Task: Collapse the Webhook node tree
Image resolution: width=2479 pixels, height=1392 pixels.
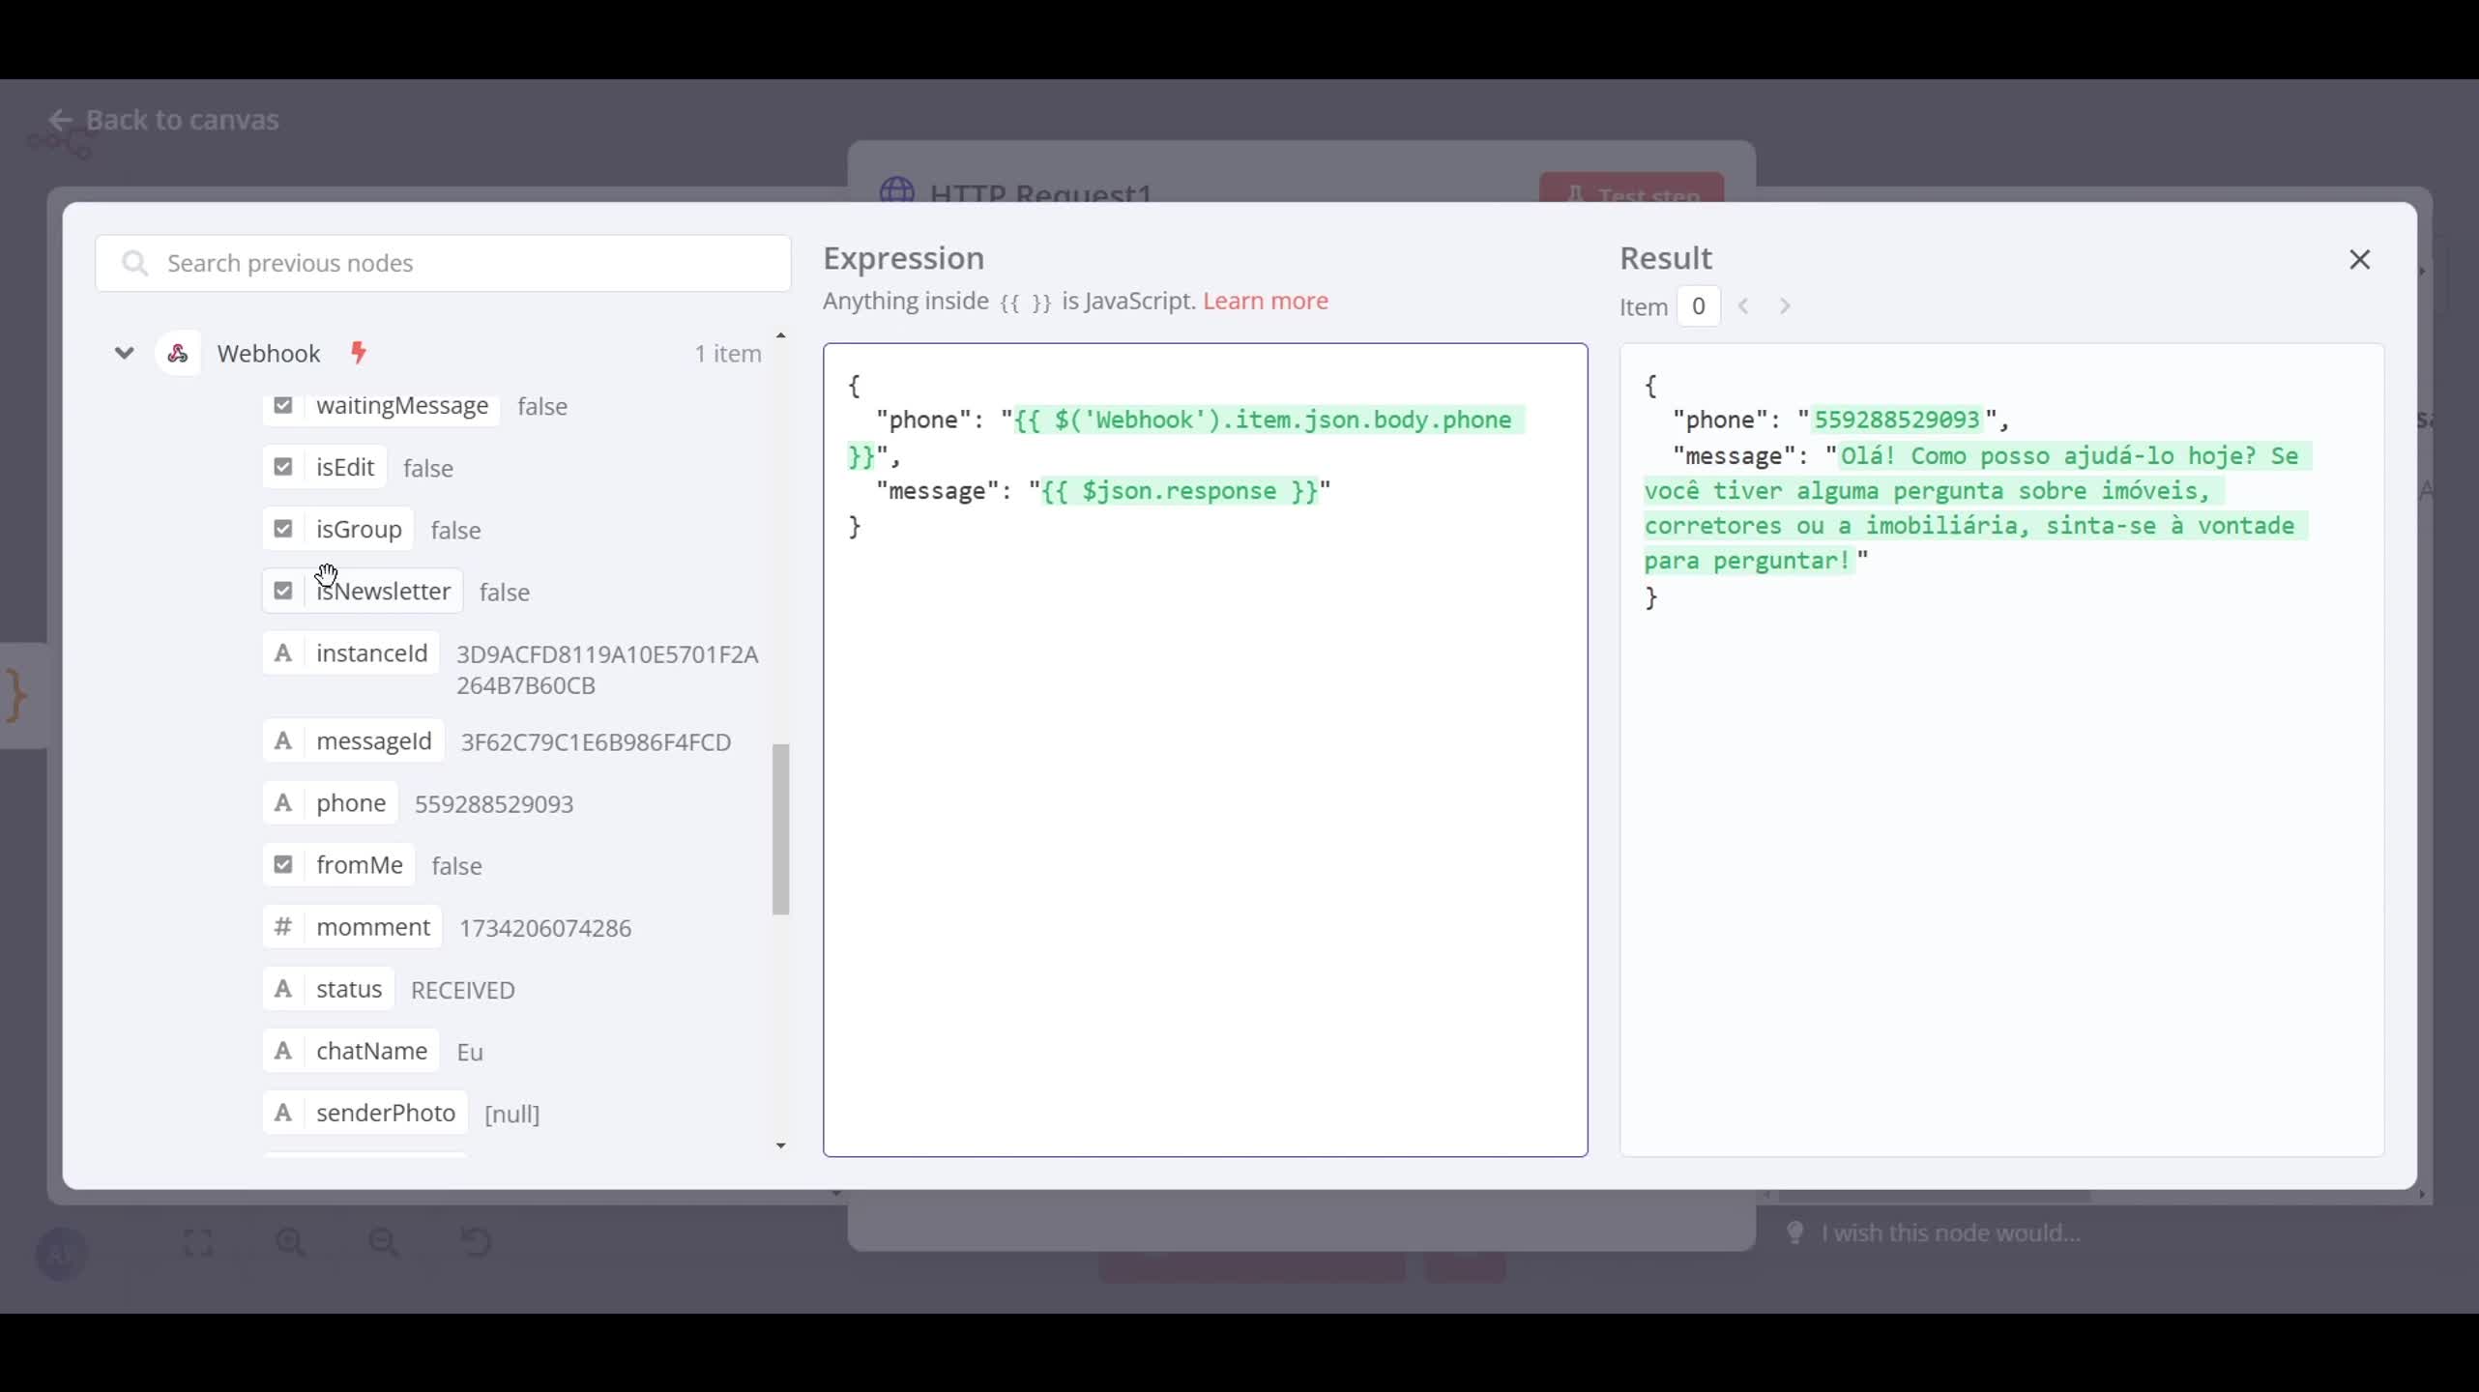Action: (124, 353)
